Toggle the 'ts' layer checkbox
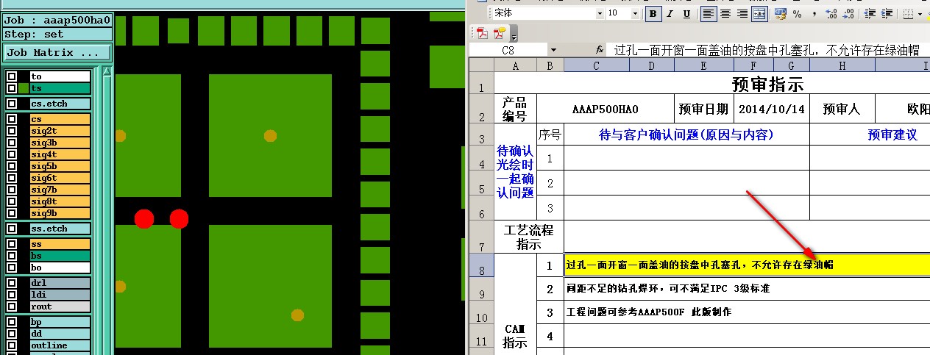930x355 pixels. point(11,88)
